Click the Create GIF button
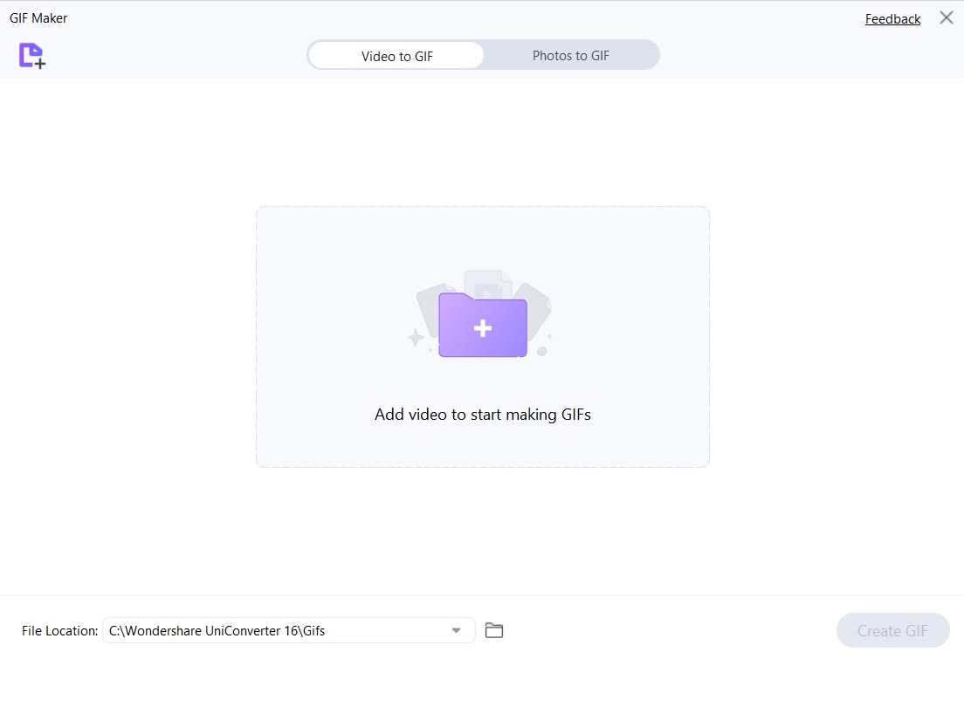Image resolution: width=964 pixels, height=707 pixels. point(892,630)
